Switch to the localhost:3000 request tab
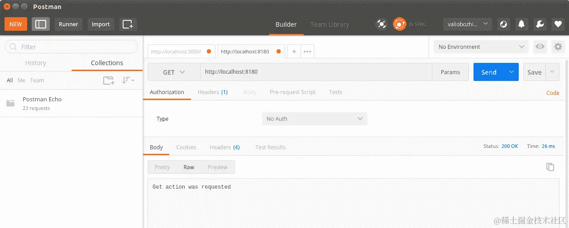 pos(182,52)
